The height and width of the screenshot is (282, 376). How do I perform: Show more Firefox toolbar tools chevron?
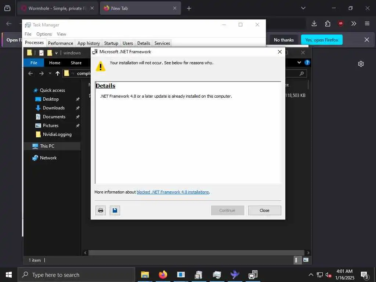tap(354, 23)
